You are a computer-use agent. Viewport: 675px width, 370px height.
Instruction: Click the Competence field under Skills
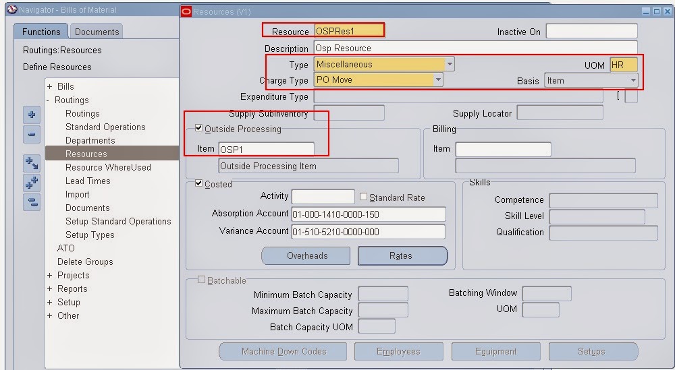tap(603, 200)
